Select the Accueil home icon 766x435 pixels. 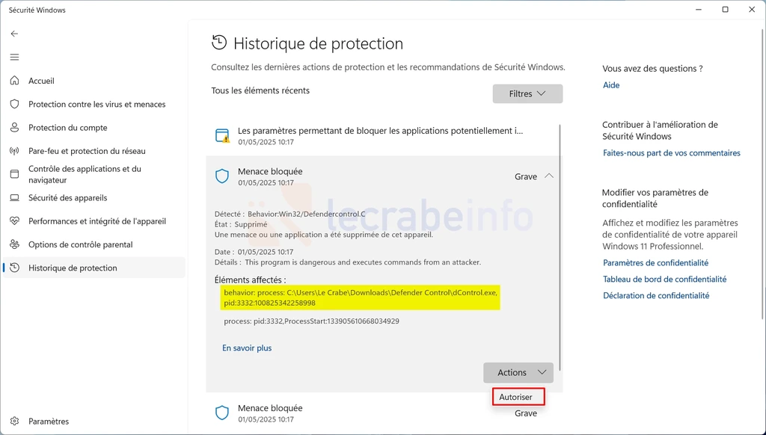pos(15,81)
